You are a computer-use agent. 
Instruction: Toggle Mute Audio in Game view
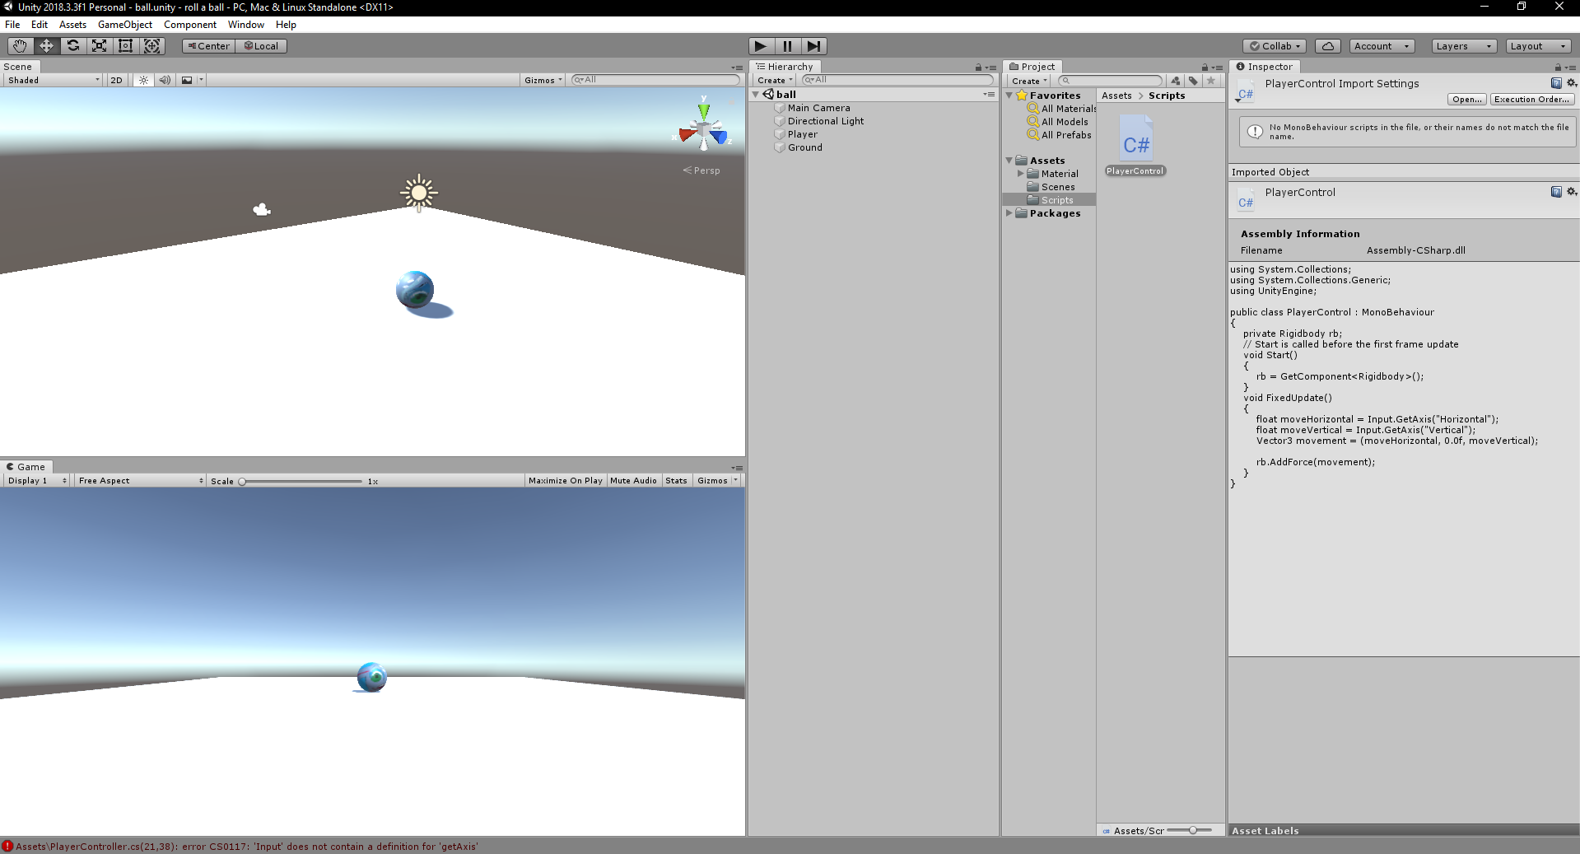click(x=633, y=481)
